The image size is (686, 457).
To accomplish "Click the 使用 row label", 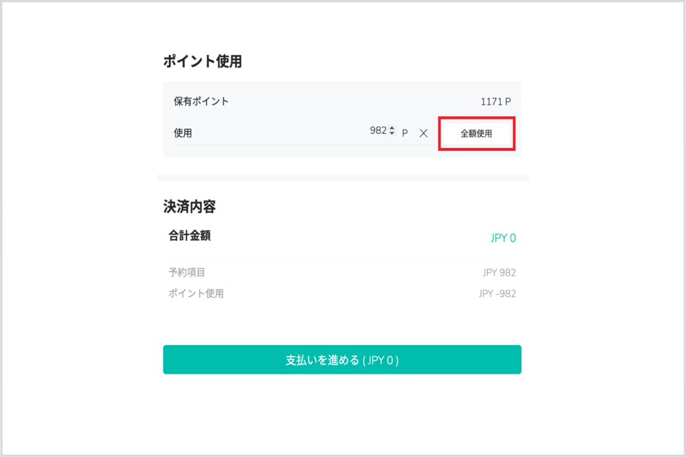I will [x=183, y=133].
